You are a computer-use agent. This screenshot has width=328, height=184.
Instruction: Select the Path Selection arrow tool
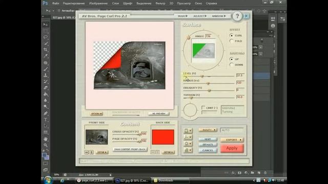46,126
